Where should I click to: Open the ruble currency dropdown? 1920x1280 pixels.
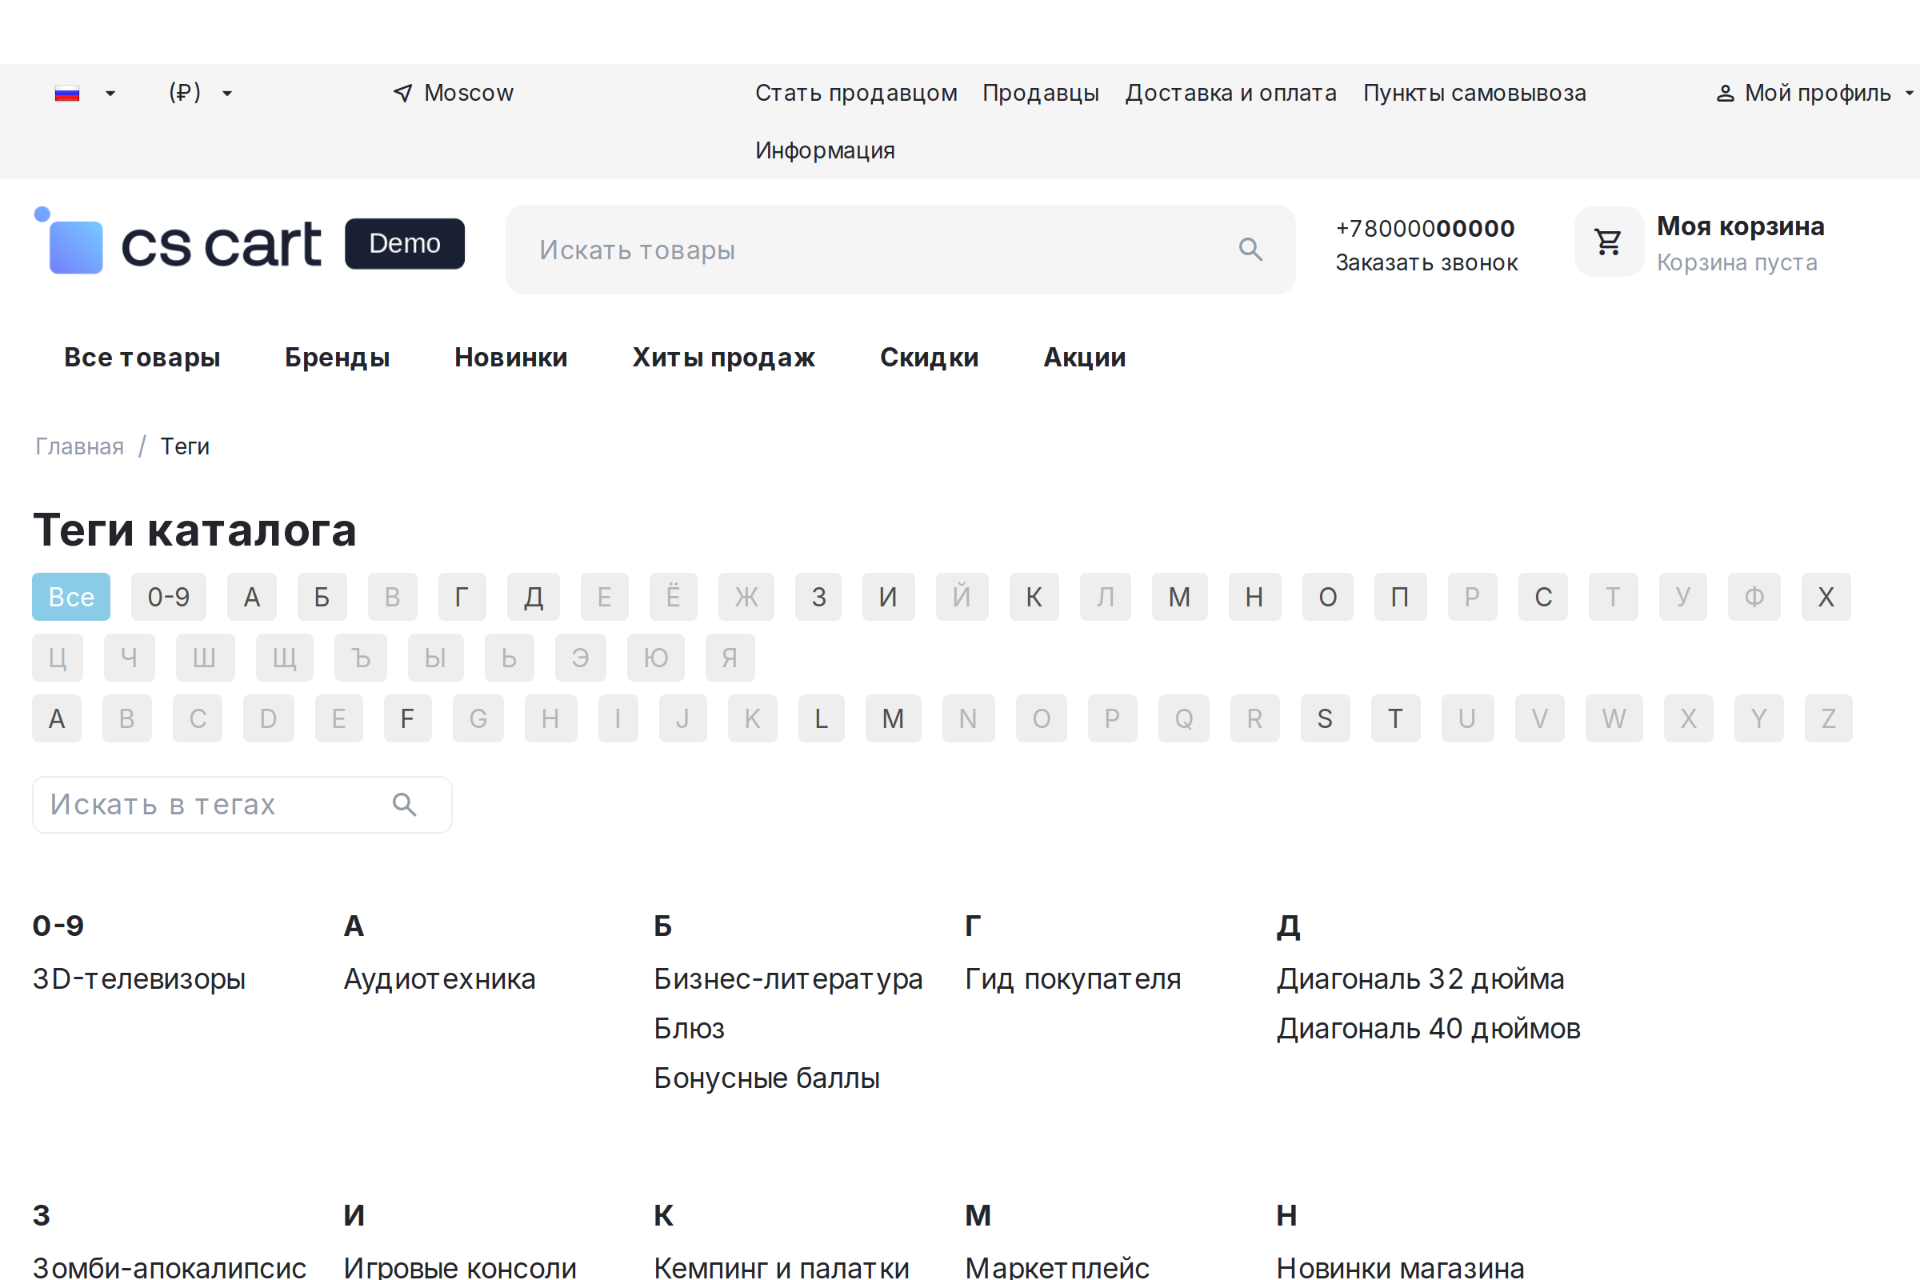point(200,93)
